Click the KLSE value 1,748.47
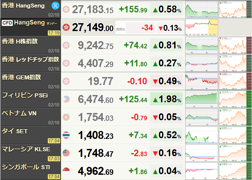This screenshot has width=252, height=180. click(x=96, y=153)
